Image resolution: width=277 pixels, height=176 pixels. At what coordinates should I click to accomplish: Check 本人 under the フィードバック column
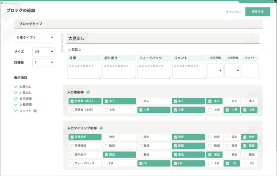click(x=154, y=101)
